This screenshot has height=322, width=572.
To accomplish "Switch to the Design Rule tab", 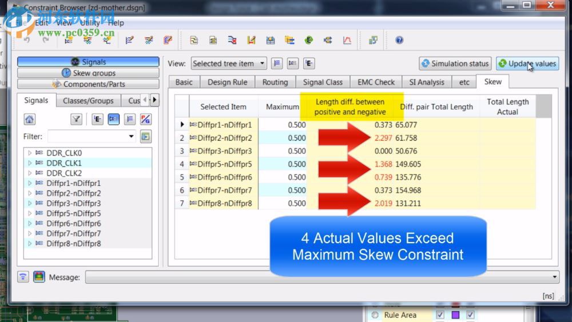I will coord(227,82).
